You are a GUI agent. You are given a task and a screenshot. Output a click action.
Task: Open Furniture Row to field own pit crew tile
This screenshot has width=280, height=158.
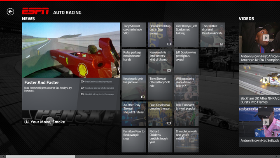(x=134, y=140)
